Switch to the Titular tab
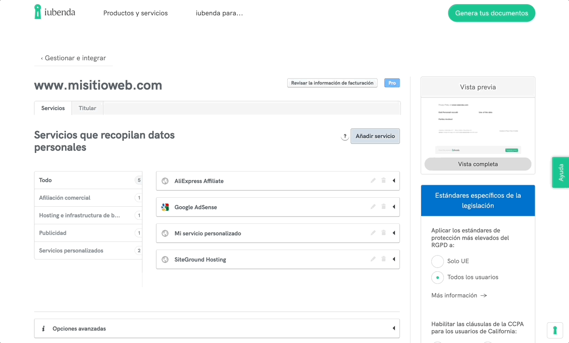This screenshot has height=343, width=569. tap(87, 108)
